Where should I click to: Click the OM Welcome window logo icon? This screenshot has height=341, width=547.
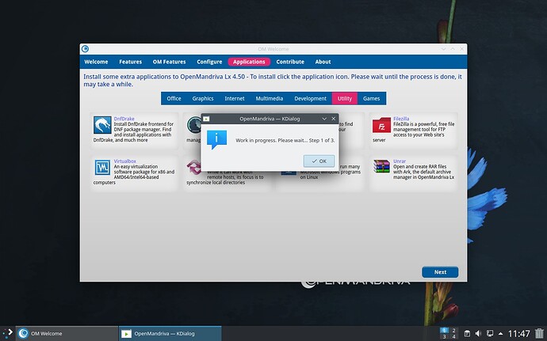[x=85, y=49]
